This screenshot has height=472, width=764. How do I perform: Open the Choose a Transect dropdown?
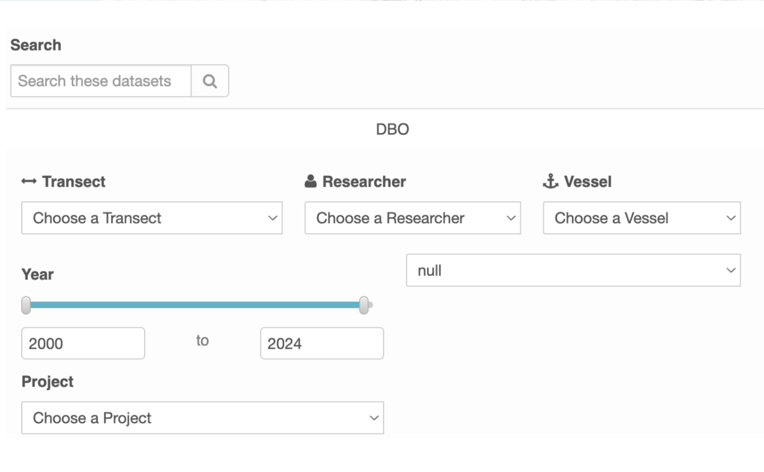152,218
